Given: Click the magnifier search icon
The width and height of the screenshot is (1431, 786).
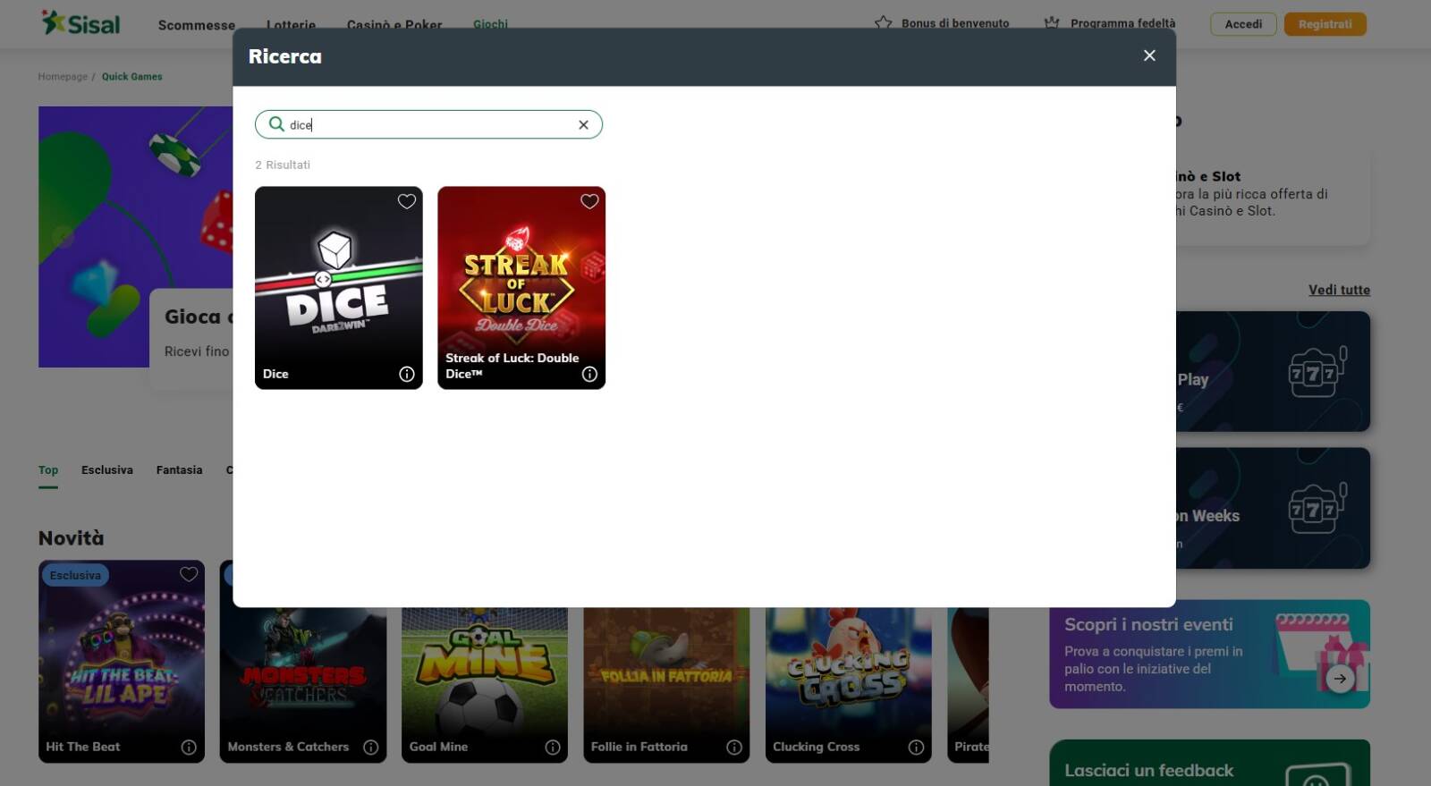Looking at the screenshot, I should 276,124.
